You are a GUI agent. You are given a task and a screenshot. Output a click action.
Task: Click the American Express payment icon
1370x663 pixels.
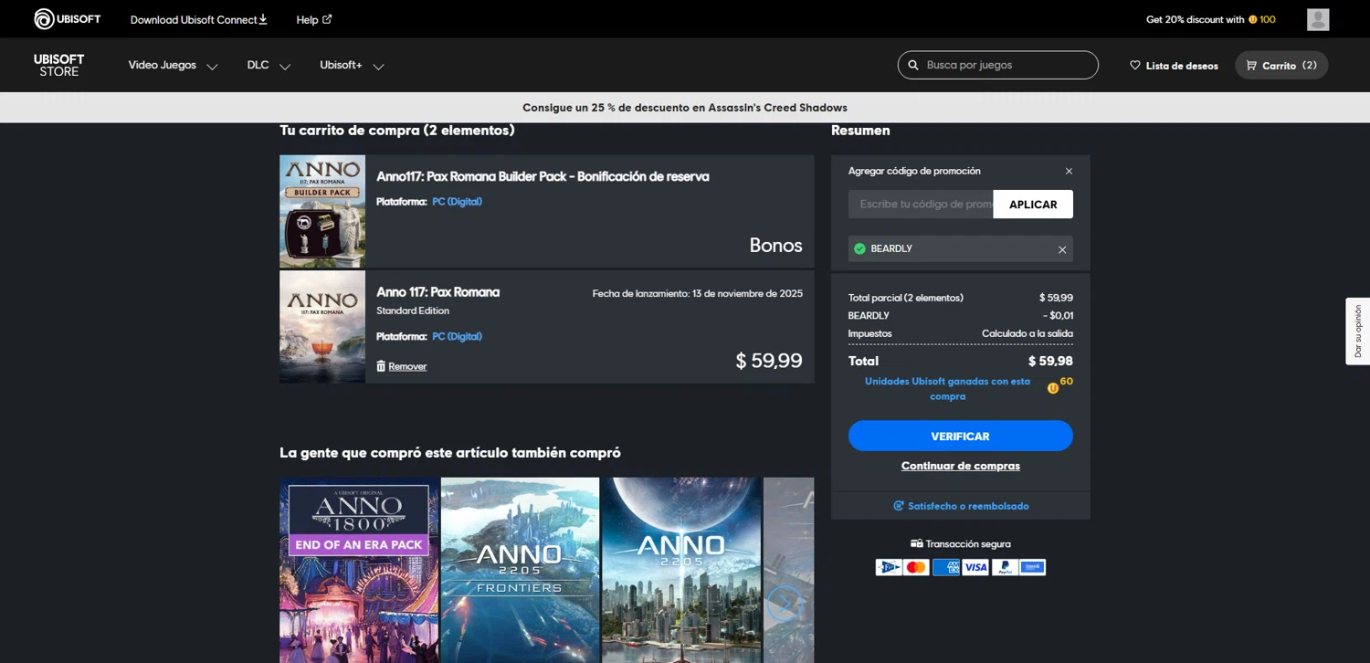click(946, 567)
